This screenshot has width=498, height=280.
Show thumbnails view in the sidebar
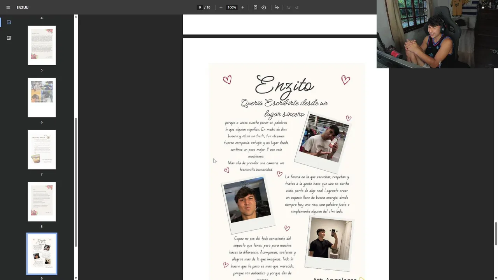pyautogui.click(x=9, y=22)
